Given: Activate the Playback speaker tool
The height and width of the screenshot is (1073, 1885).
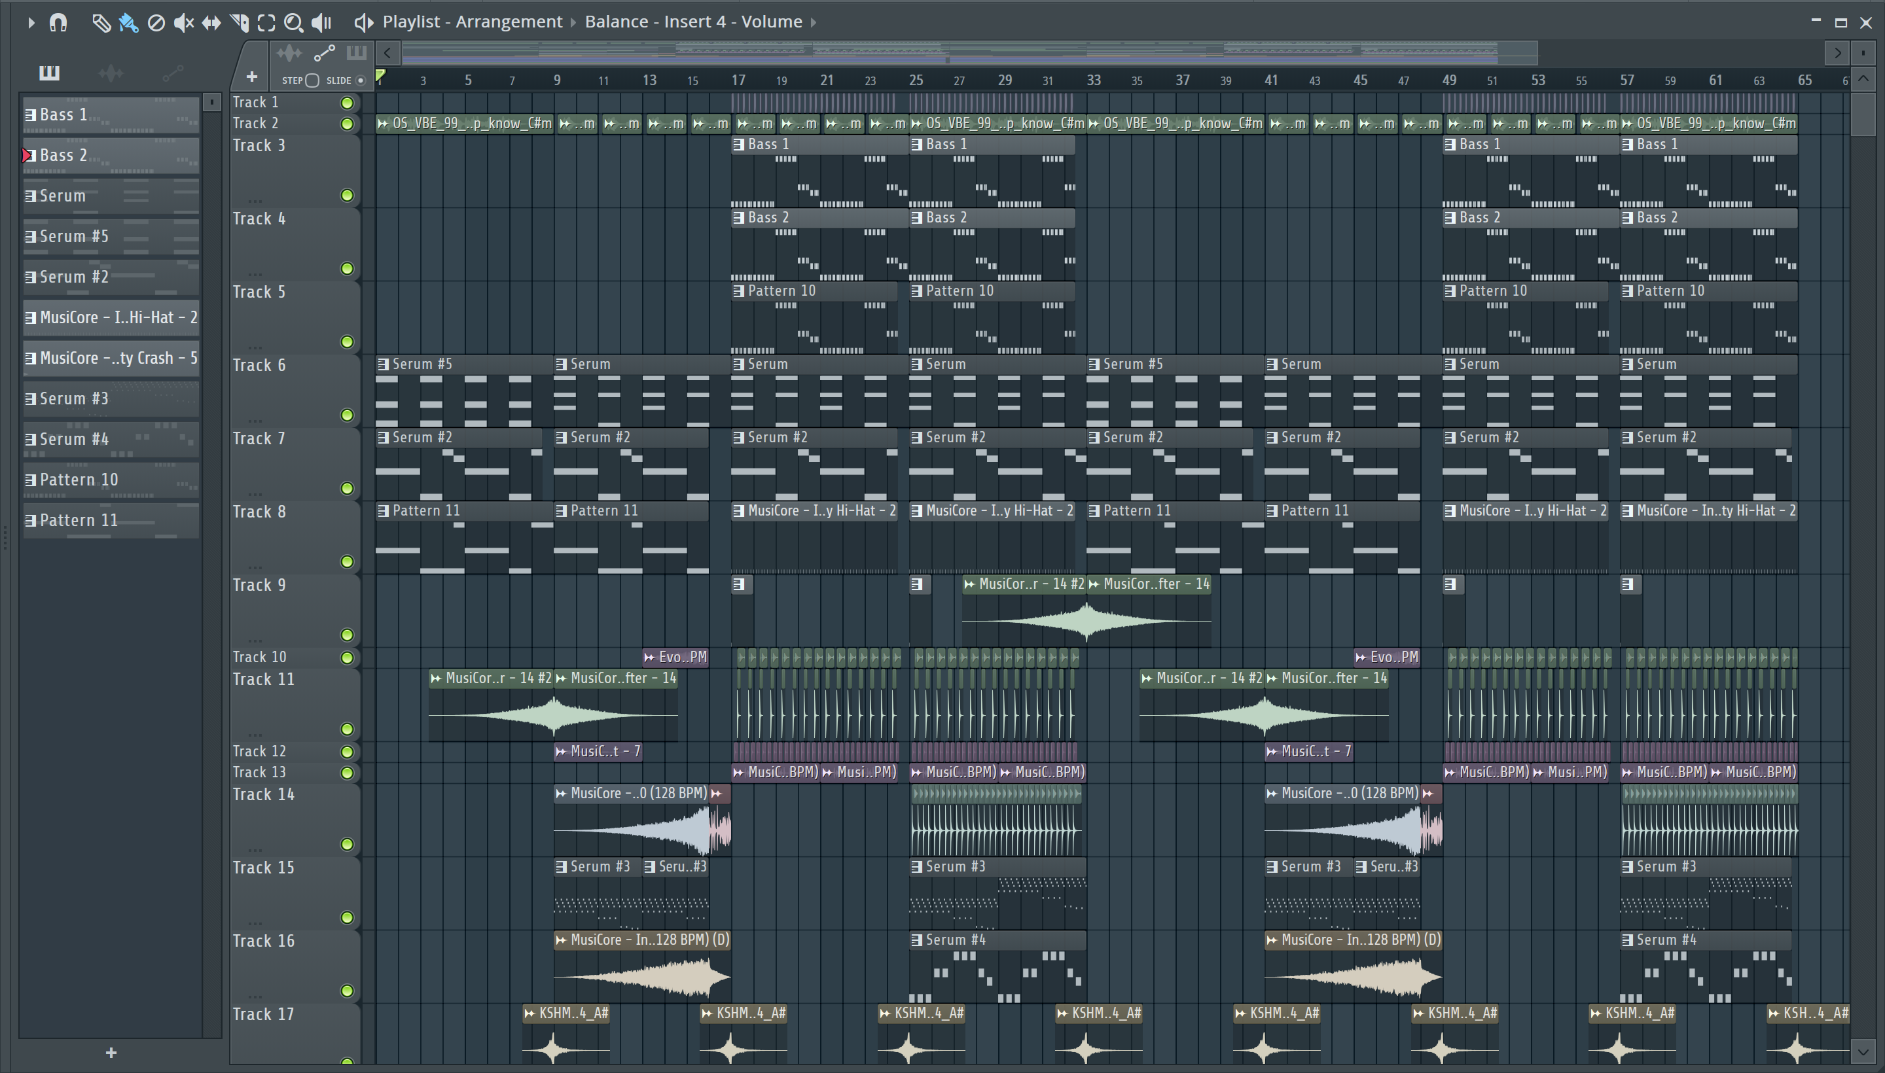Looking at the screenshot, I should (x=321, y=23).
